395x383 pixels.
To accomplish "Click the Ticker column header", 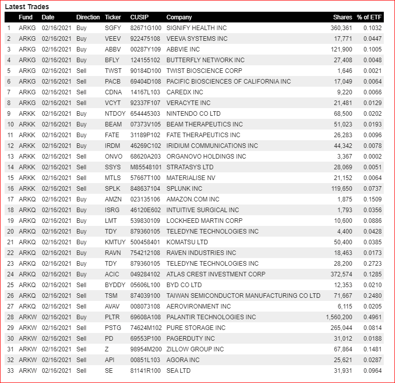I will click(x=113, y=17).
